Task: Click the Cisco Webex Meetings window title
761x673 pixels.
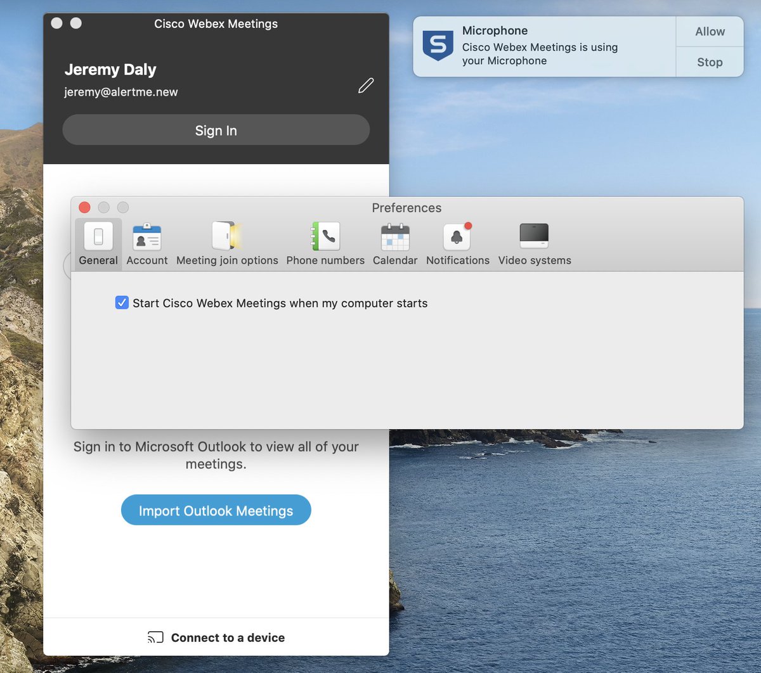Action: pyautogui.click(x=216, y=24)
